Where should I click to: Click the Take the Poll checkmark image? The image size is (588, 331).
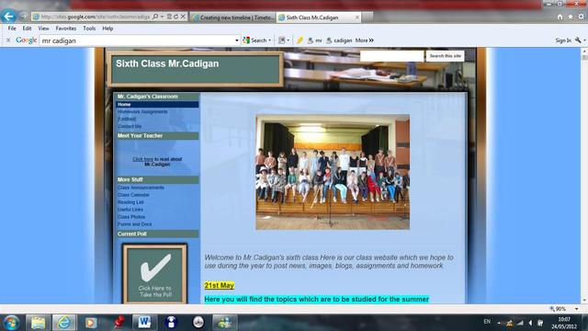point(155,274)
